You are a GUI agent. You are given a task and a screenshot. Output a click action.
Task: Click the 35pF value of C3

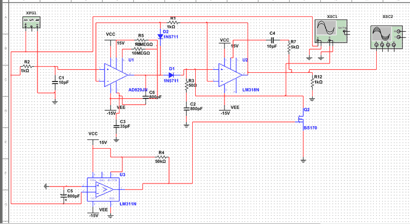click(x=125, y=126)
